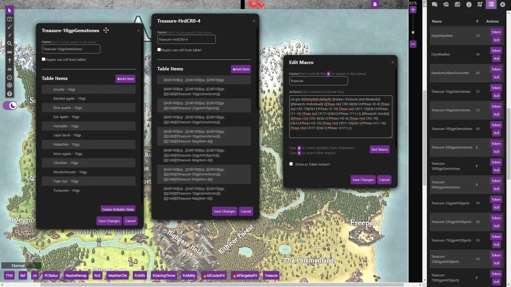Click into the macro Actions text area
The width and height of the screenshot is (511, 287).
341,116
